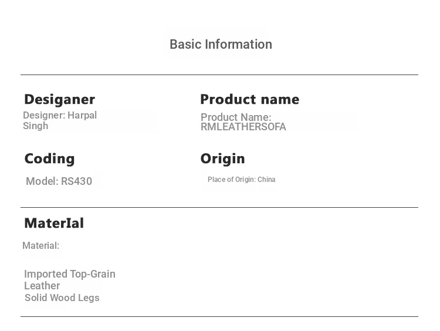Click the gray 'Material:' label

[40, 246]
